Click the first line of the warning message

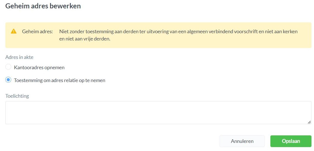(178, 32)
